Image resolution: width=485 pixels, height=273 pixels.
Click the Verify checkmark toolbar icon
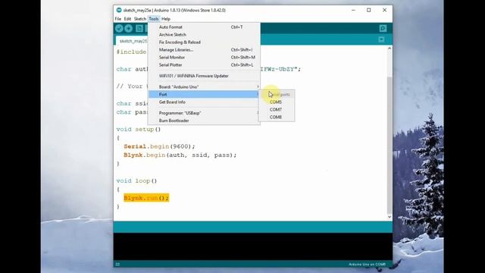tap(119, 29)
